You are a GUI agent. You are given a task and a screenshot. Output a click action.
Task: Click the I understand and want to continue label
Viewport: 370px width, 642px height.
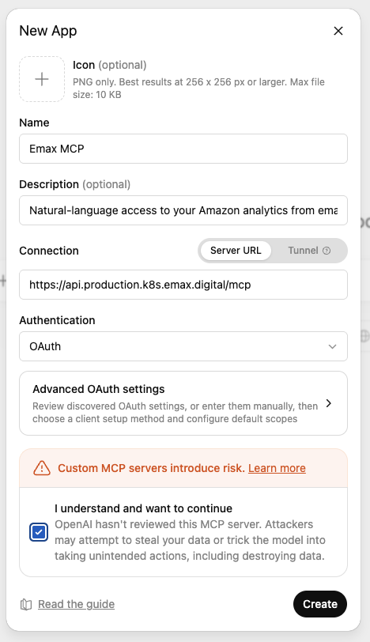[x=143, y=508]
